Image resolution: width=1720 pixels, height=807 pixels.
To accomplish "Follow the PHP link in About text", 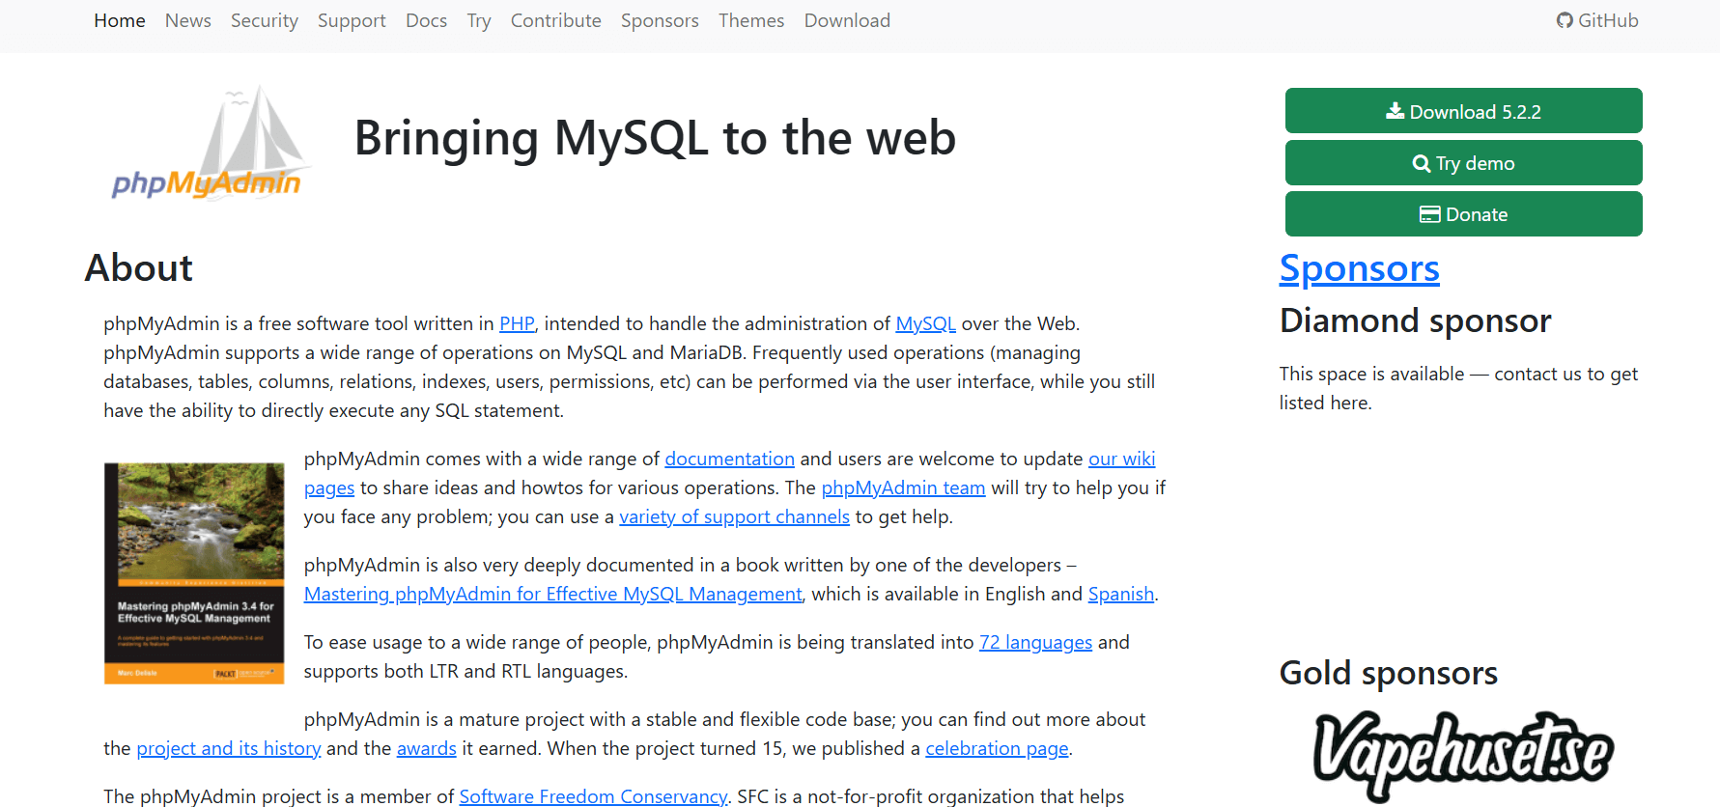I will pyautogui.click(x=517, y=323).
